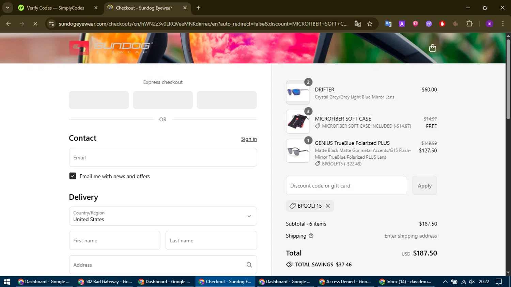Click the middle express checkout button

pyautogui.click(x=163, y=100)
